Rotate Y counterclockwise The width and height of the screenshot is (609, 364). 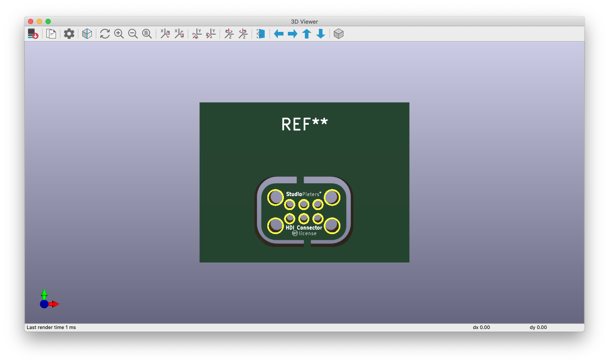point(211,34)
